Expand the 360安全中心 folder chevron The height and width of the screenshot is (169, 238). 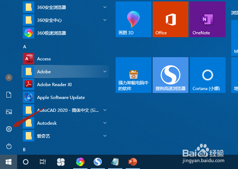click(x=105, y=20)
